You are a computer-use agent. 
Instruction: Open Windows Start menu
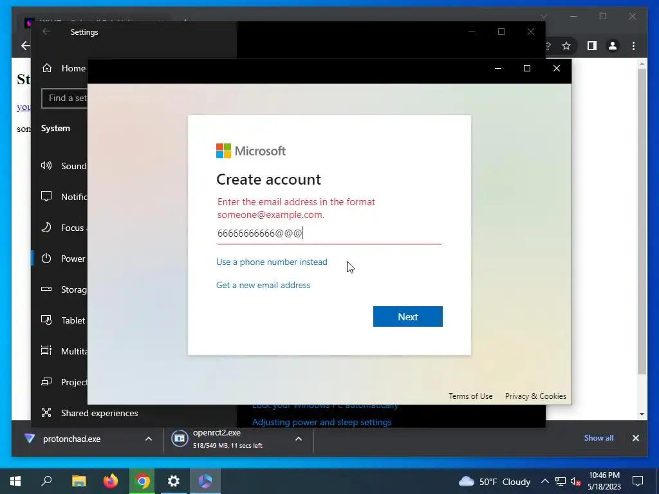point(15,481)
